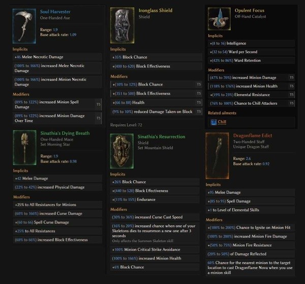Click T5 badge beside Ironglass Shield Health modifier
The image size is (305, 284).
199,102
